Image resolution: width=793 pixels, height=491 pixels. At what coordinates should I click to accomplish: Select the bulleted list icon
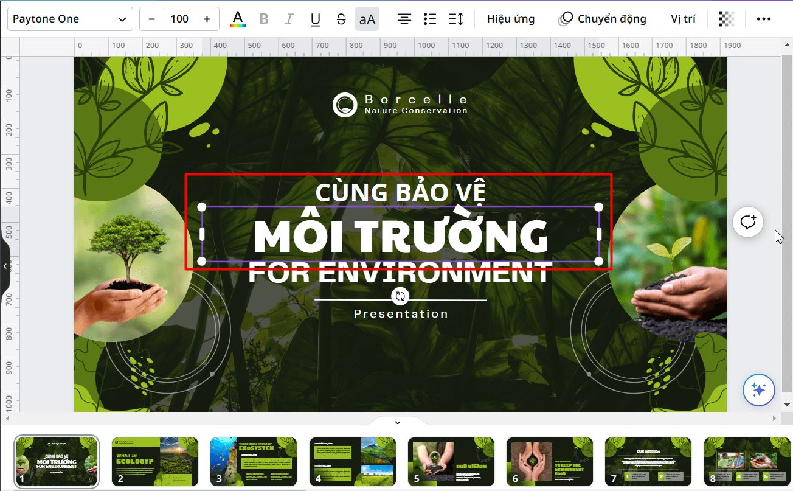point(430,18)
